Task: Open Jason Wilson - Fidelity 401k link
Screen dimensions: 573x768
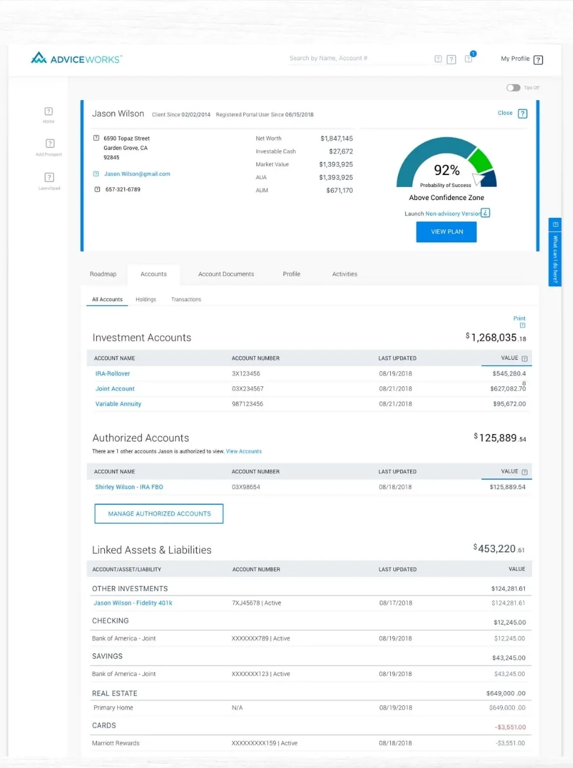Action: tap(133, 603)
